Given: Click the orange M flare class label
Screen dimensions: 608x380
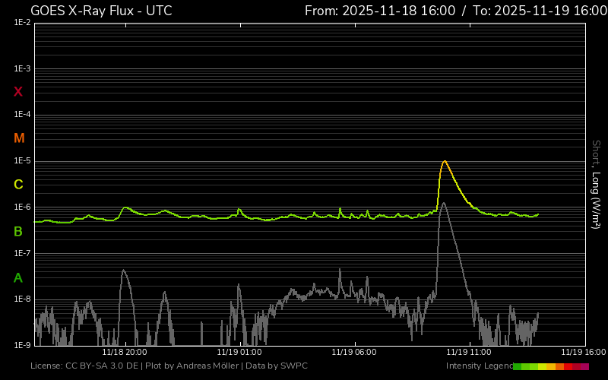Looking at the screenshot, I should click(19, 138).
